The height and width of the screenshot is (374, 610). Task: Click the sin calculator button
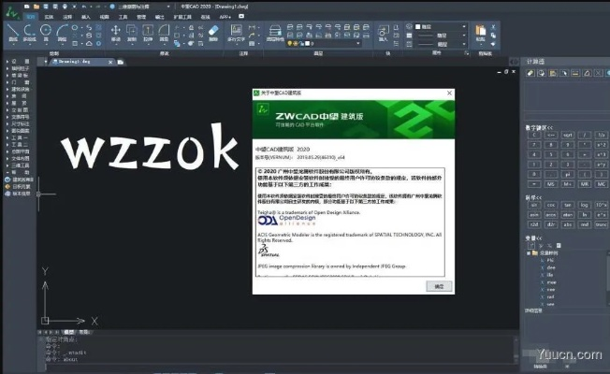pos(533,205)
